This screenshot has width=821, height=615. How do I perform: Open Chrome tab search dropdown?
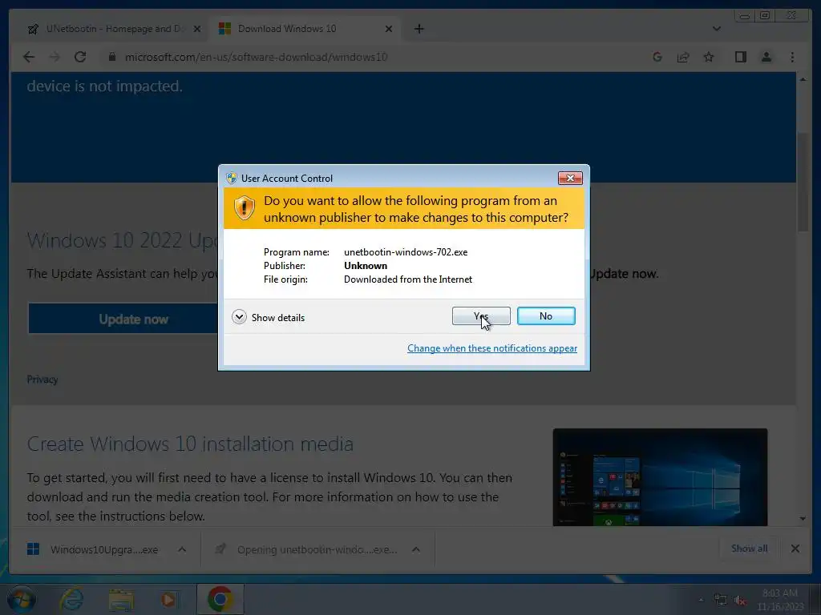coord(716,29)
